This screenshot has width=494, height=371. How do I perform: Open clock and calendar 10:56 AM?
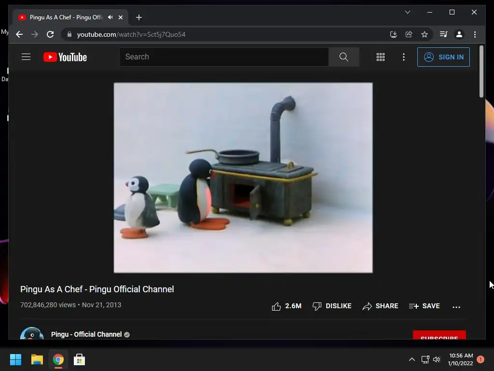pyautogui.click(x=461, y=359)
